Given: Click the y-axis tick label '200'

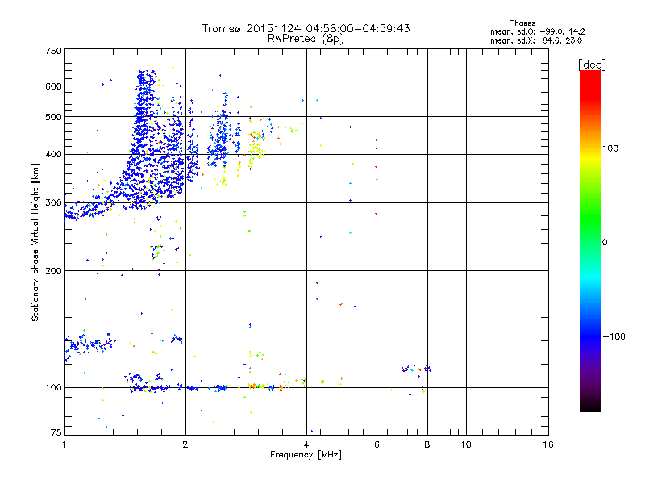Looking at the screenshot, I should [53, 271].
